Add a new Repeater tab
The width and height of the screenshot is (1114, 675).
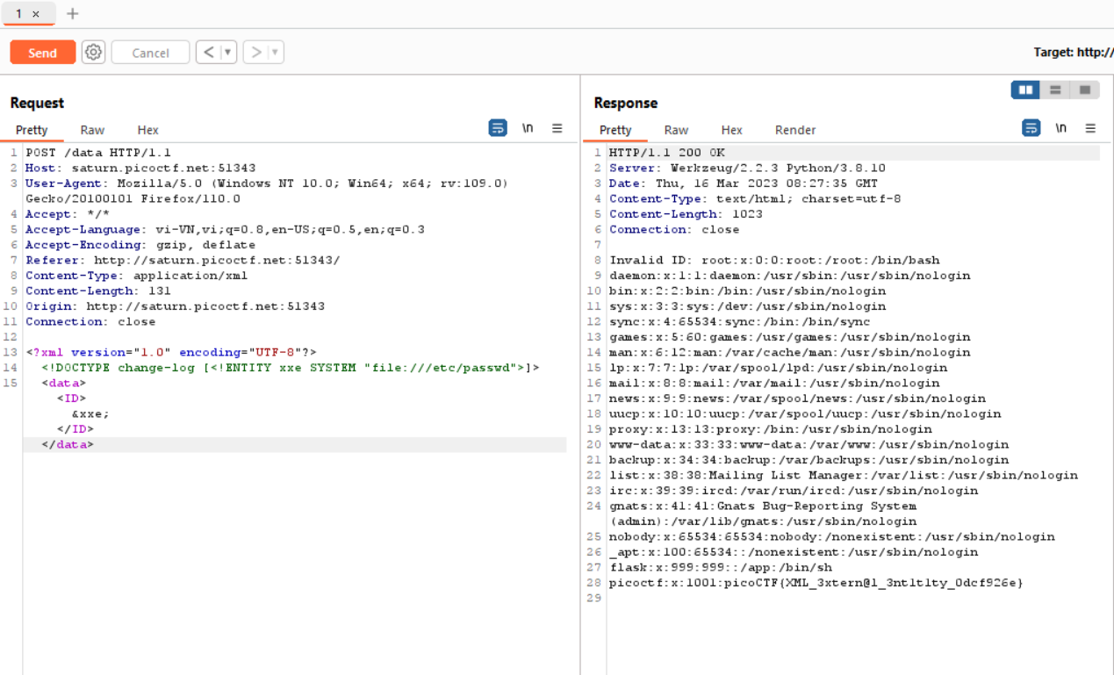pos(73,14)
